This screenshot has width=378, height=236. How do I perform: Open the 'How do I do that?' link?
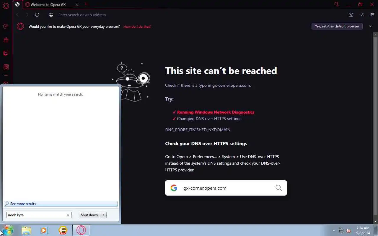pos(137,27)
